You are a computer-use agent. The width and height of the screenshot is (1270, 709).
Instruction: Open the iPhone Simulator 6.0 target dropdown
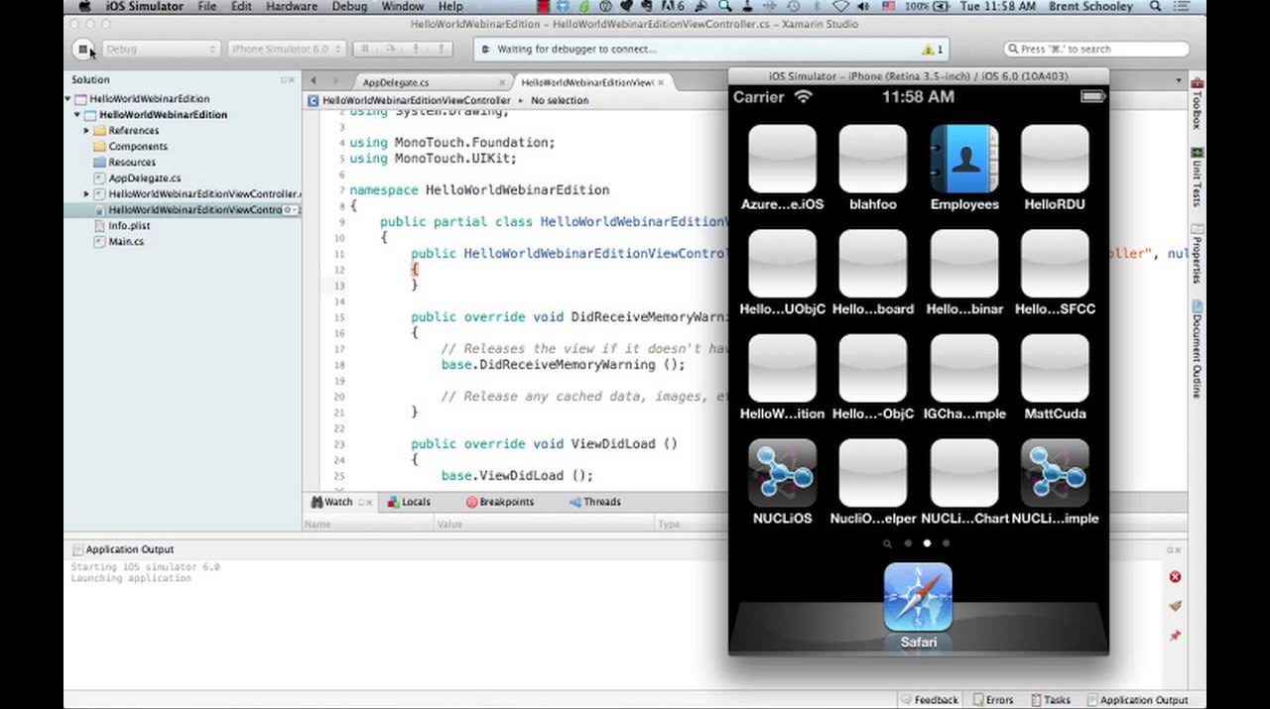point(286,50)
